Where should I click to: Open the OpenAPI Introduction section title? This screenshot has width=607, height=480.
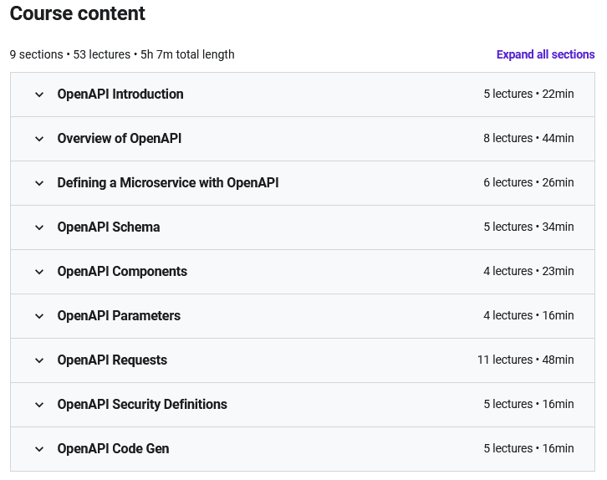[120, 94]
